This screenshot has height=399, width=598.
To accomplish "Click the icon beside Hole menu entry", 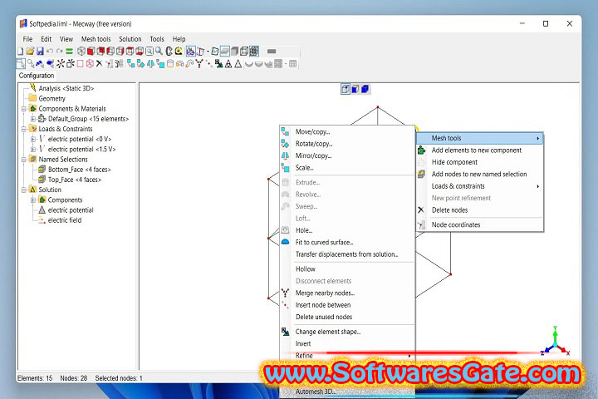I will (x=285, y=230).
